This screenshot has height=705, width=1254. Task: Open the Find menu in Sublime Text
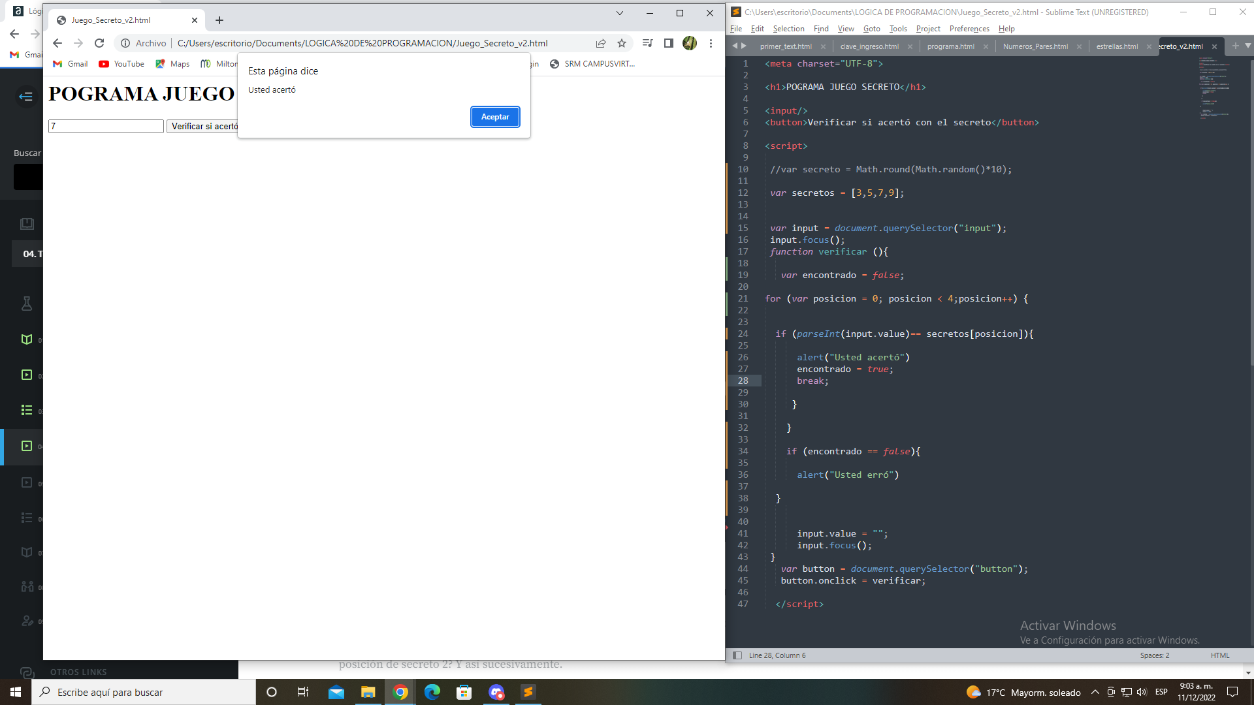coord(821,29)
